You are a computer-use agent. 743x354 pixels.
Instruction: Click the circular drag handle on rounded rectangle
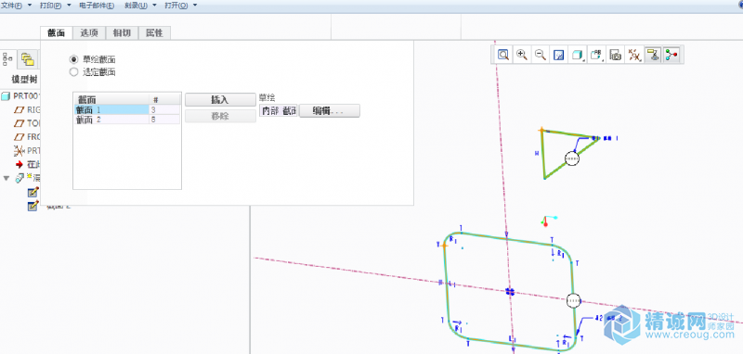pos(573,299)
